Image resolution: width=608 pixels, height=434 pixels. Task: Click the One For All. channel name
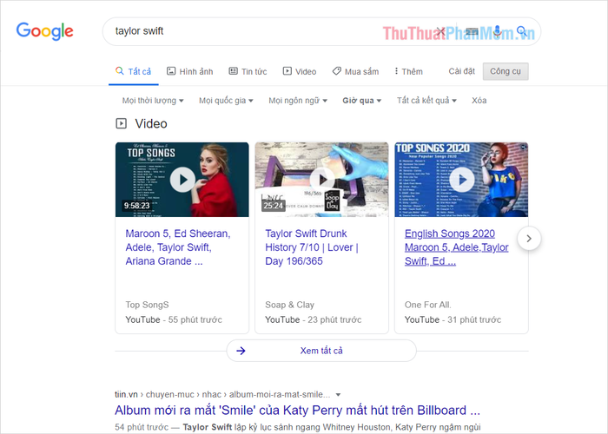(427, 305)
